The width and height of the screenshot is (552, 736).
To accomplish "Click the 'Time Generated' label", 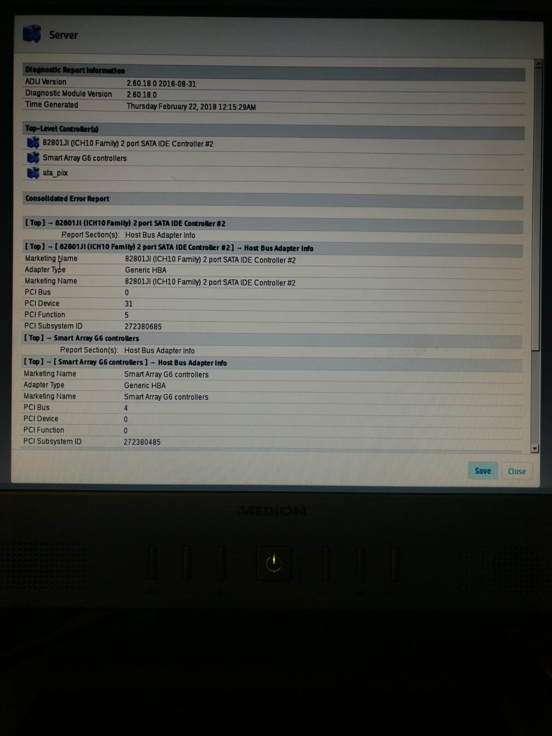I will [52, 105].
